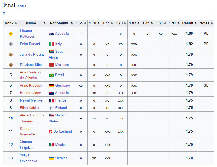Viewport: 217px width, 167px height.
Task: Sort the table by the 1.79 height column
Action: [120, 23]
